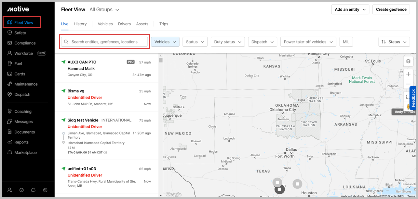Zoom in on the map
Screen dimensions: 418x199
point(408,74)
